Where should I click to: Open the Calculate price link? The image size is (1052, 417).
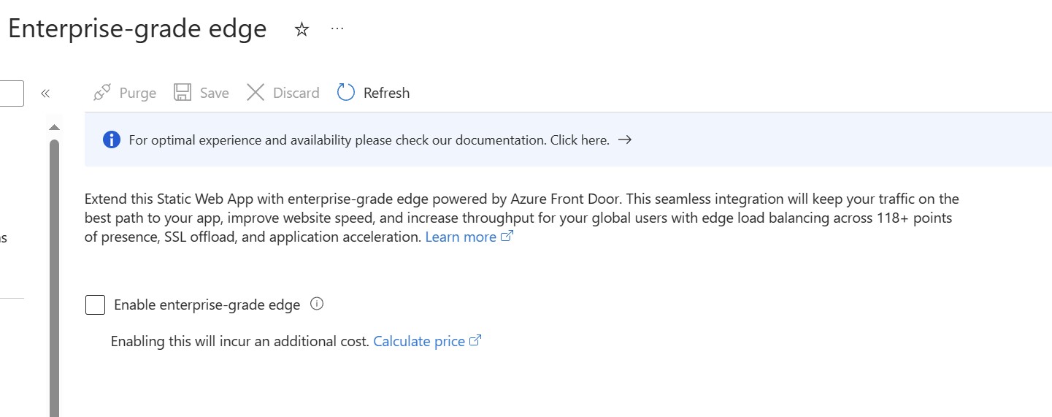427,341
